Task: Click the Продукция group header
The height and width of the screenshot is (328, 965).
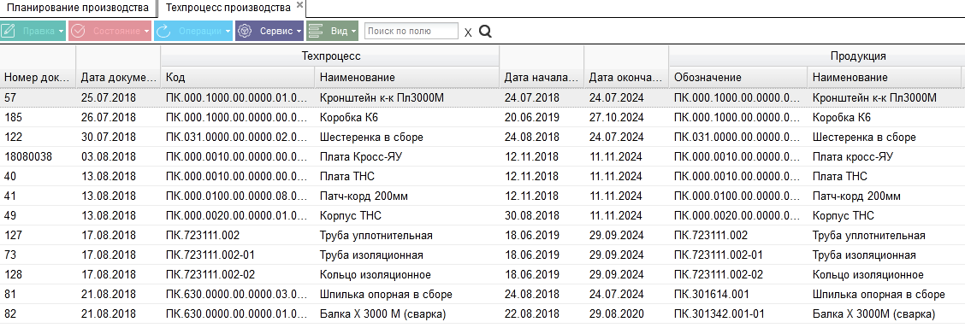Action: 858,56
